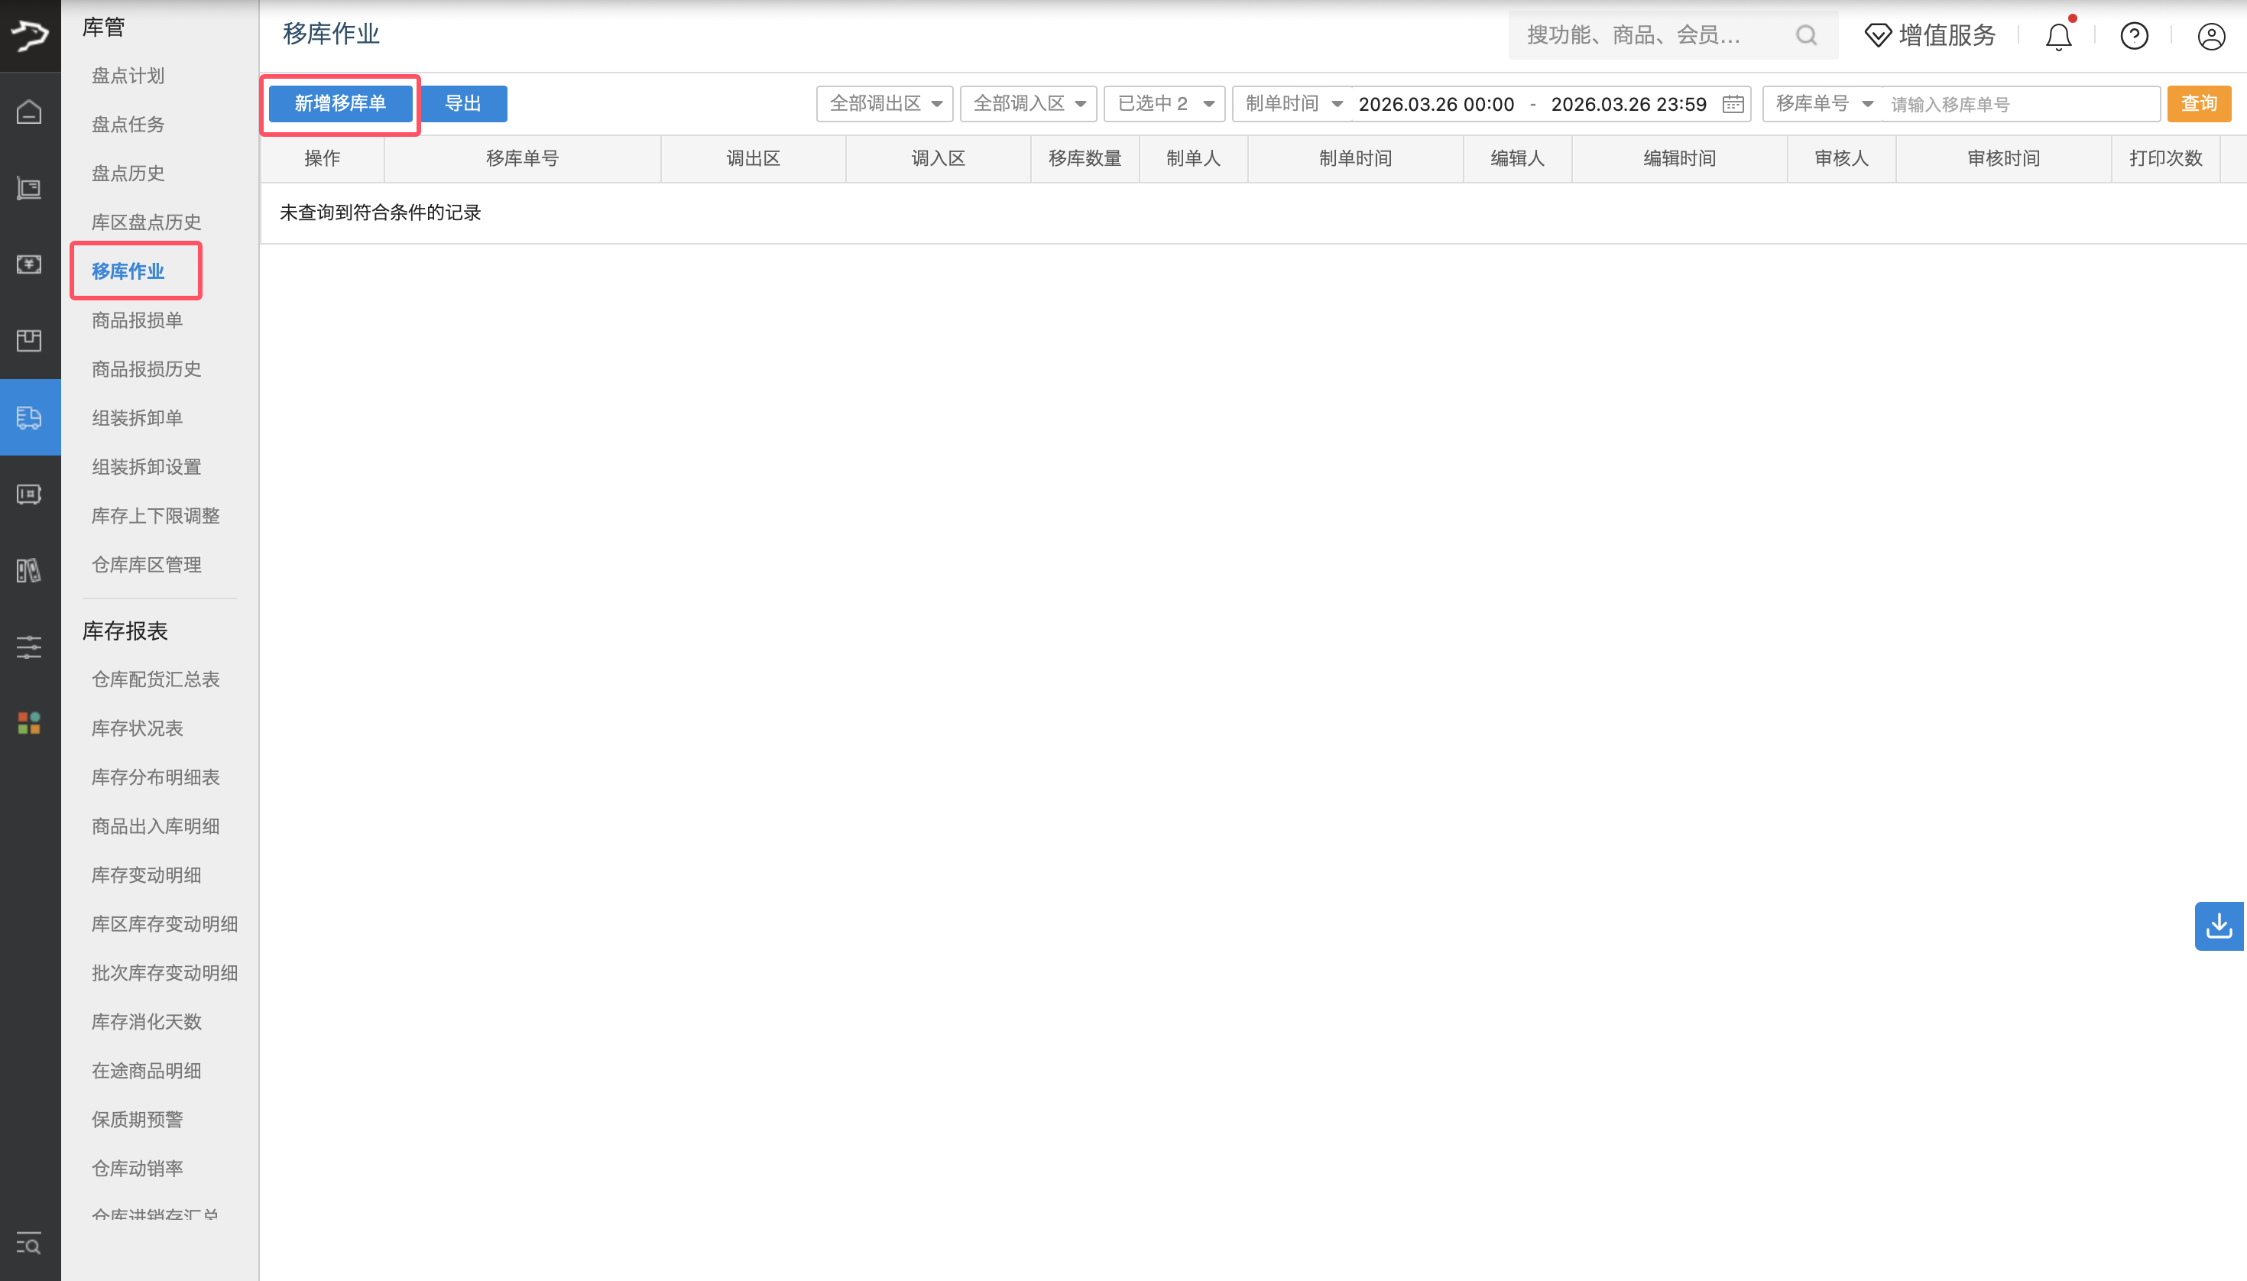Open the calendar date picker icon

[1733, 104]
